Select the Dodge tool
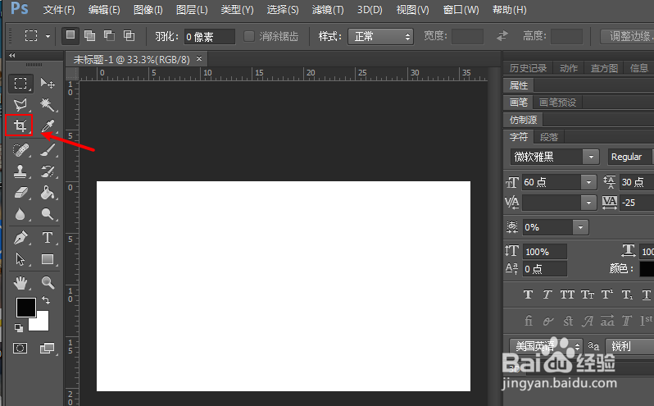 click(48, 214)
